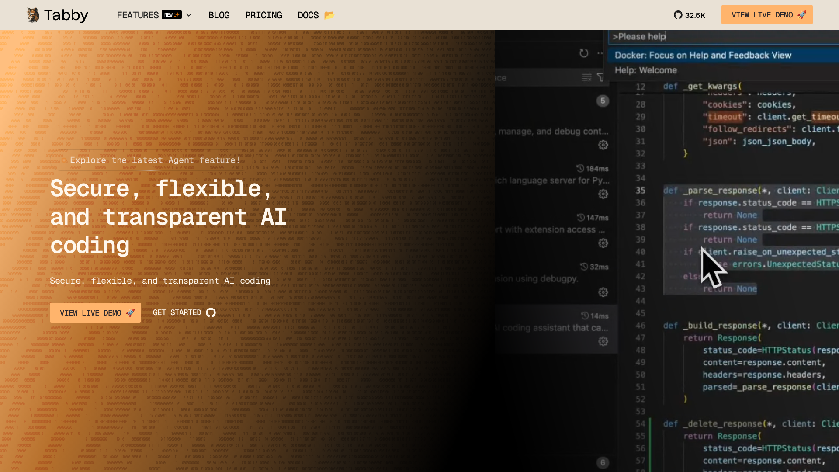Open the three-dots more actions menu
Viewport: 839px width, 472px height.
600,53
